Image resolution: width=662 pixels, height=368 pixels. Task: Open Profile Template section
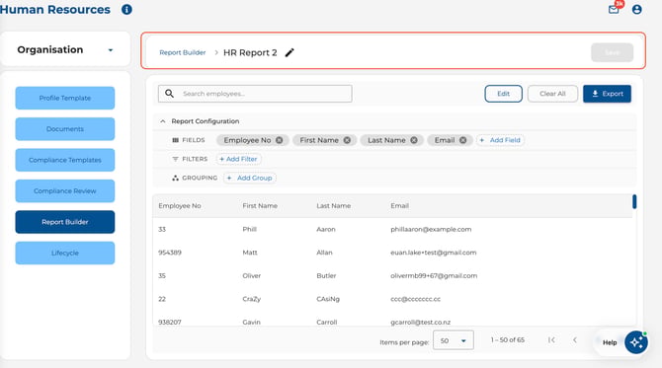pos(65,98)
